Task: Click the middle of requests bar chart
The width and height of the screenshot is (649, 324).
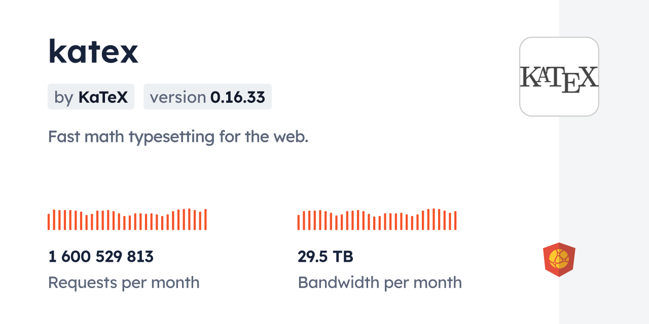Action: pos(127,221)
